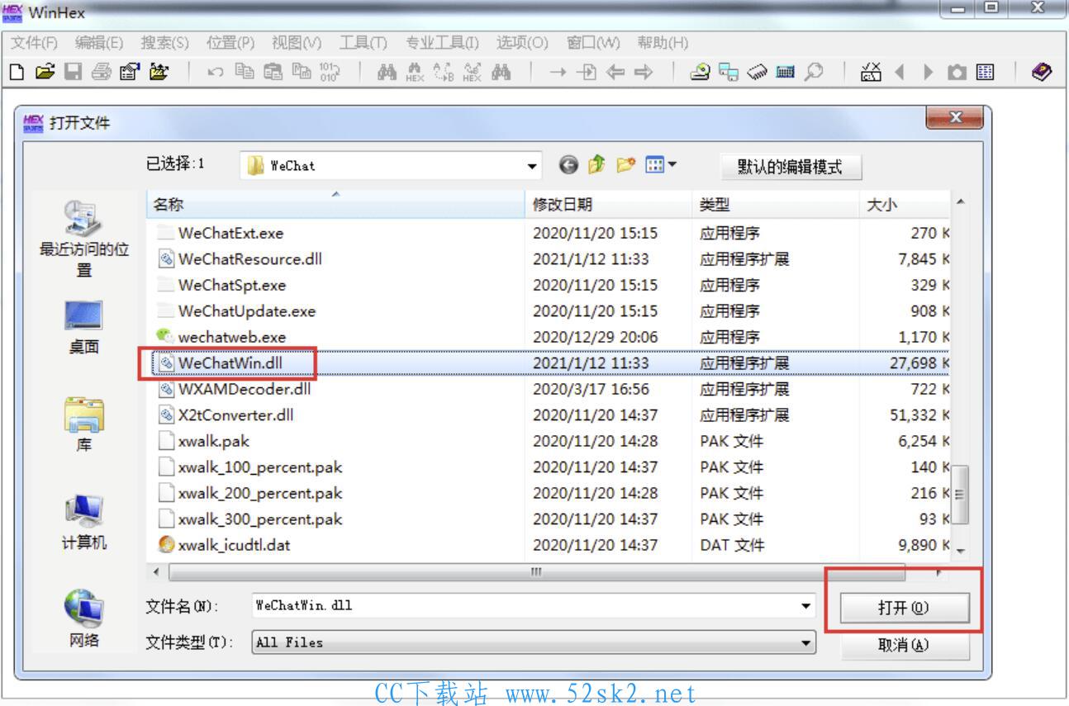Expand the WeChat folder location dropdown
Image resolution: width=1069 pixels, height=706 pixels.
532,166
